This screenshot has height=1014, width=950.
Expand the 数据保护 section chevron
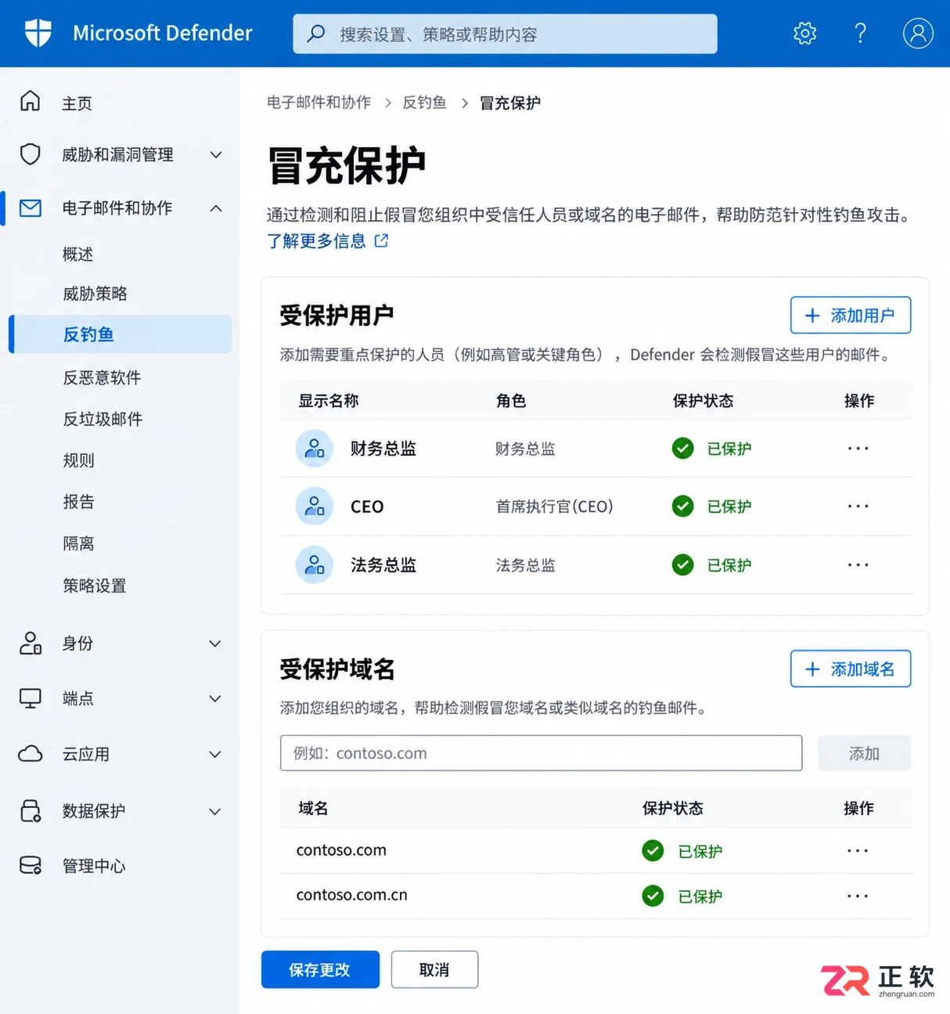tap(215, 811)
